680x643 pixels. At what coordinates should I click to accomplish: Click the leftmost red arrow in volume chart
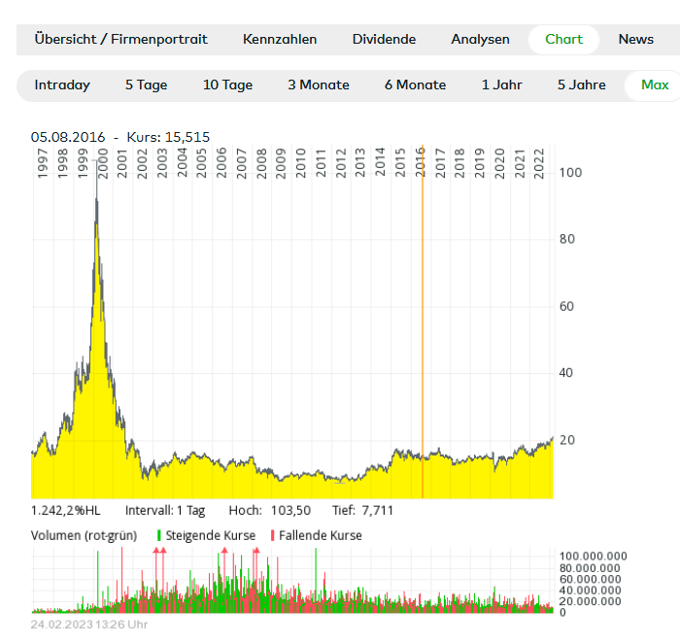[x=156, y=551]
